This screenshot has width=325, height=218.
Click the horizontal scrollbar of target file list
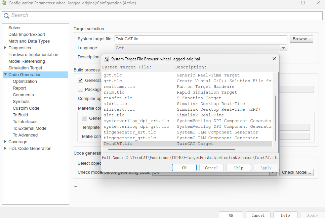[171, 149]
